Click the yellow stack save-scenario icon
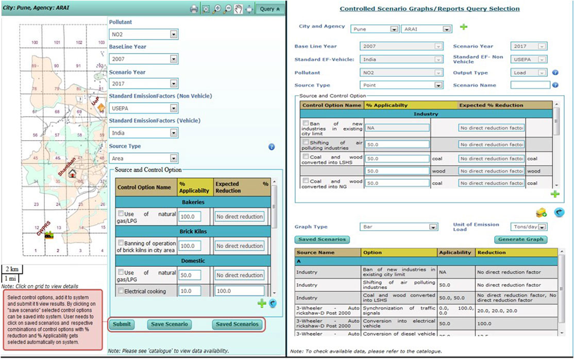 [x=541, y=212]
